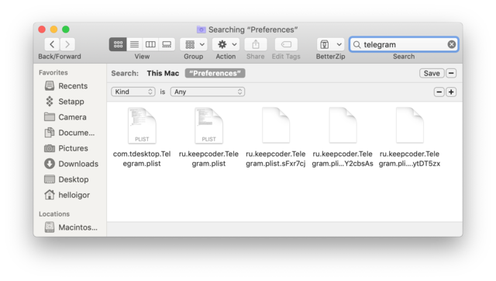Select com.tdesktop.Telegram.plist file icon
The width and height of the screenshot is (496, 281).
click(x=142, y=126)
